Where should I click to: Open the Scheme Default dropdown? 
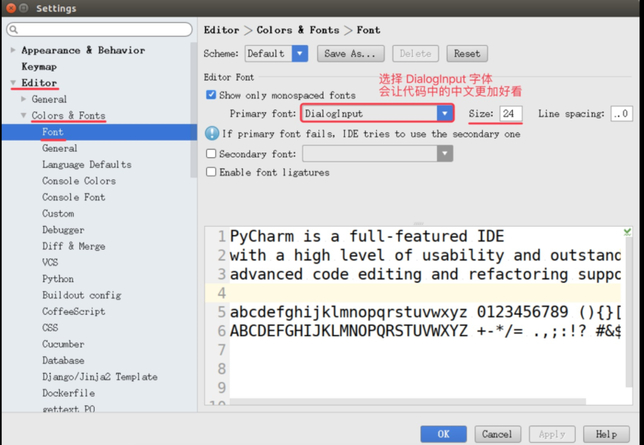300,53
